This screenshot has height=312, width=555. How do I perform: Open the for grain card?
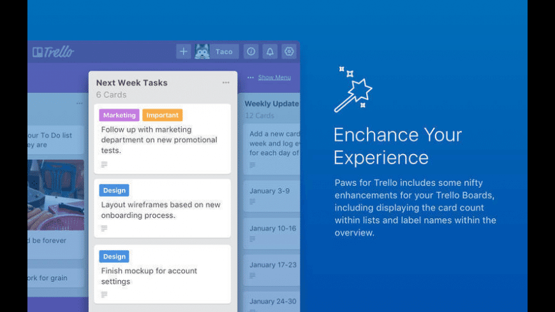56,278
